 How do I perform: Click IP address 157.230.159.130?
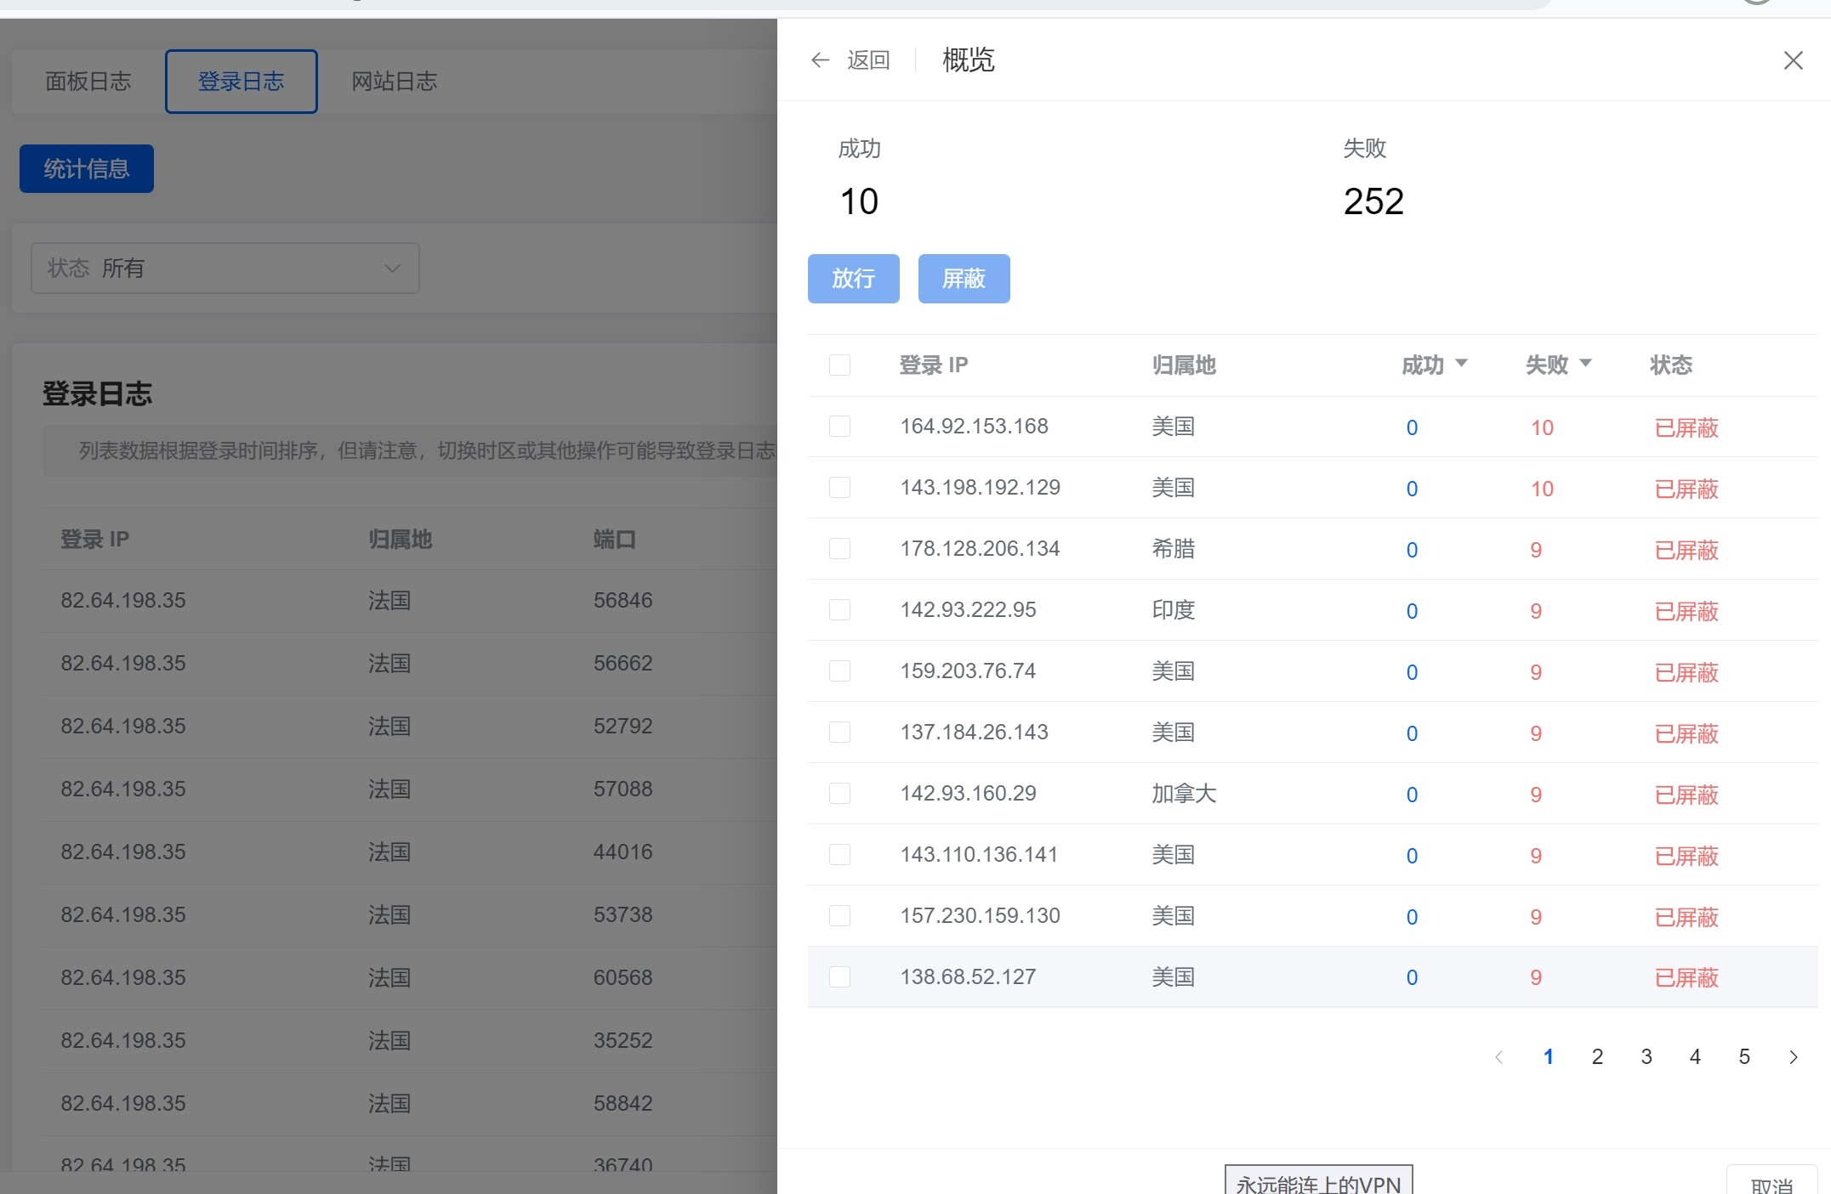pyautogui.click(x=981, y=916)
